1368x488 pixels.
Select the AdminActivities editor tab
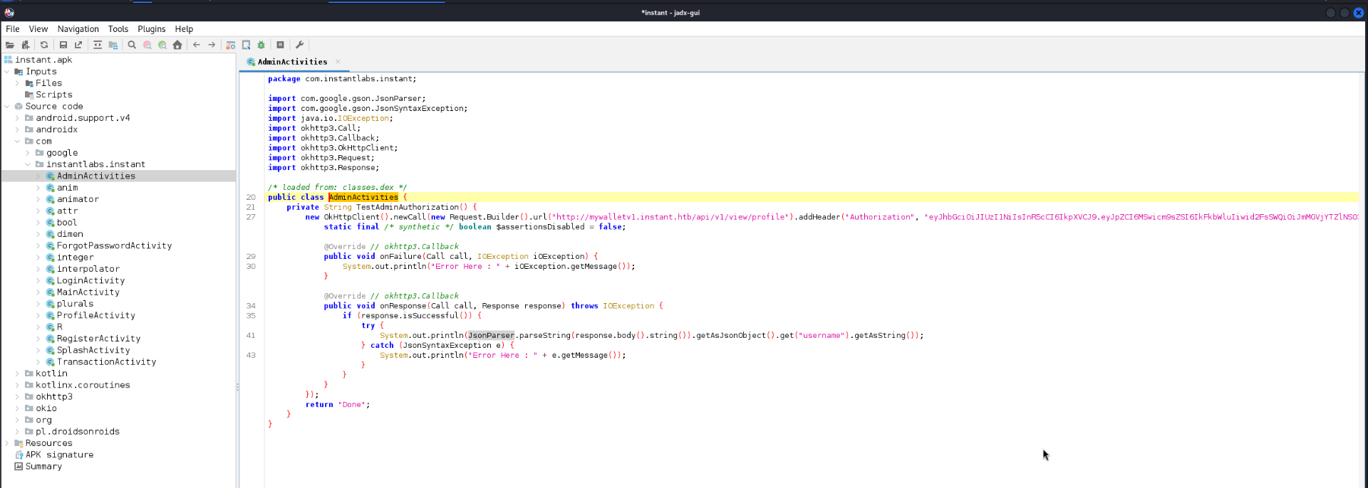(292, 62)
